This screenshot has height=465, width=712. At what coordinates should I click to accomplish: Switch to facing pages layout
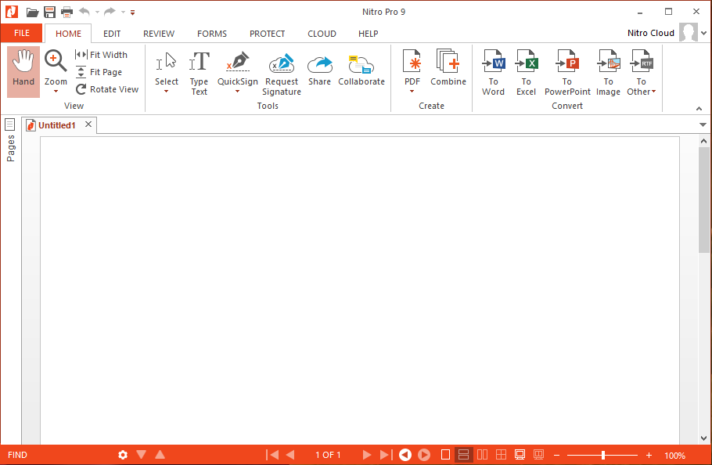coord(482,455)
